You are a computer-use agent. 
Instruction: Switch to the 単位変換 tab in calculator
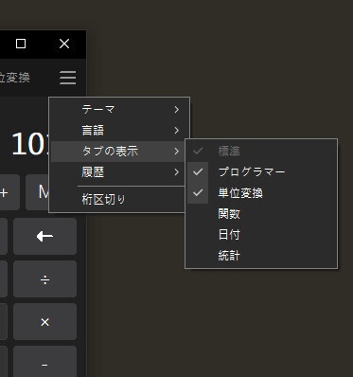point(14,78)
